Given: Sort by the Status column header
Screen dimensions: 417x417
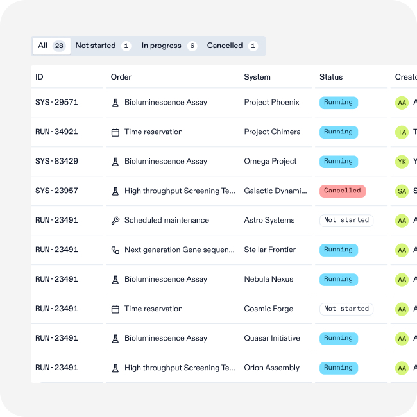Looking at the screenshot, I should coord(331,77).
